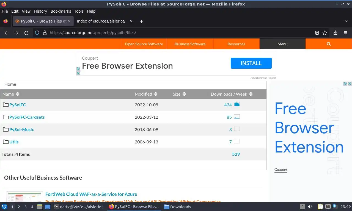
Task: Reload the current page
Action: click(26, 33)
